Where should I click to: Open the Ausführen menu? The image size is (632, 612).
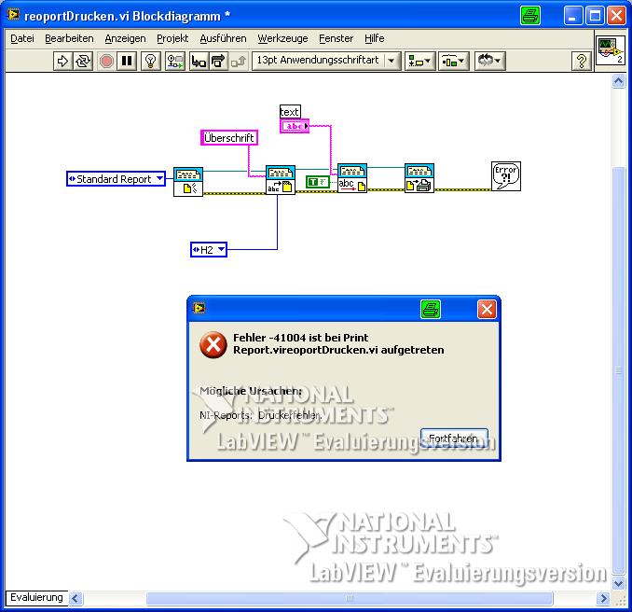pos(224,39)
